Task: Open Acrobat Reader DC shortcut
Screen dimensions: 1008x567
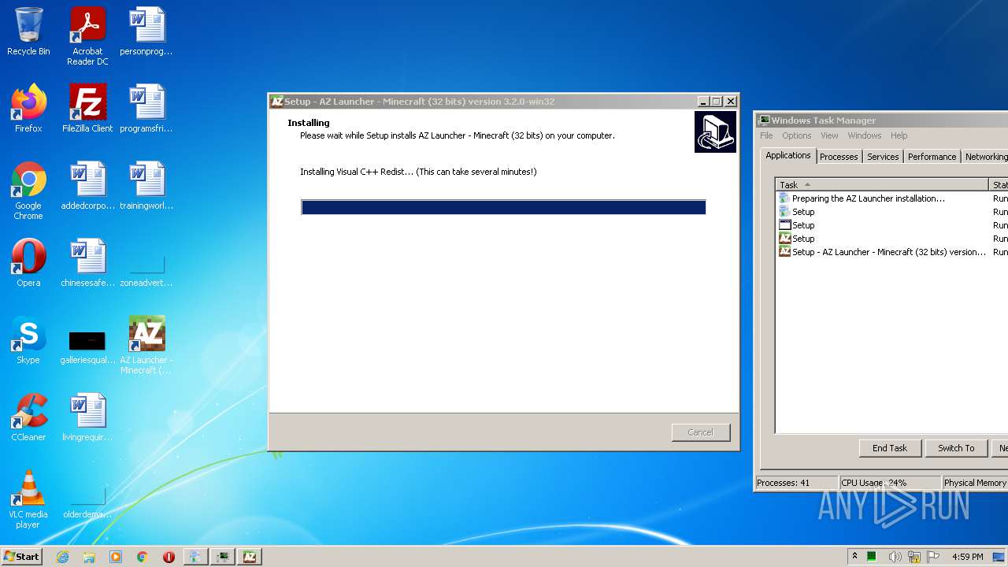Action: click(87, 36)
